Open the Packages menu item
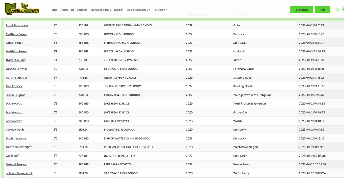 [x=119, y=10]
